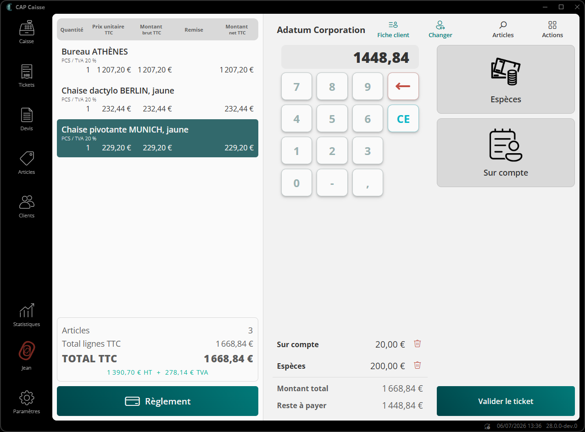Tap keypad digit 0
The image size is (585, 432).
(296, 183)
